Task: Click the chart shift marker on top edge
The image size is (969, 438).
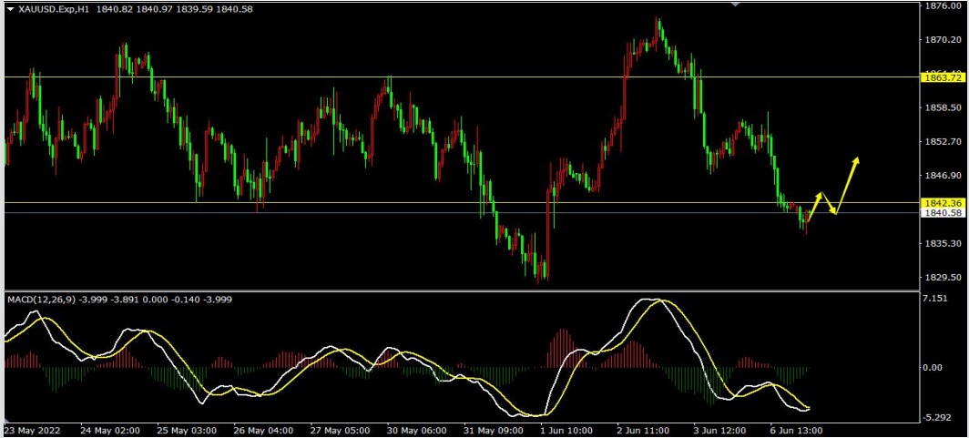Action: point(734,4)
